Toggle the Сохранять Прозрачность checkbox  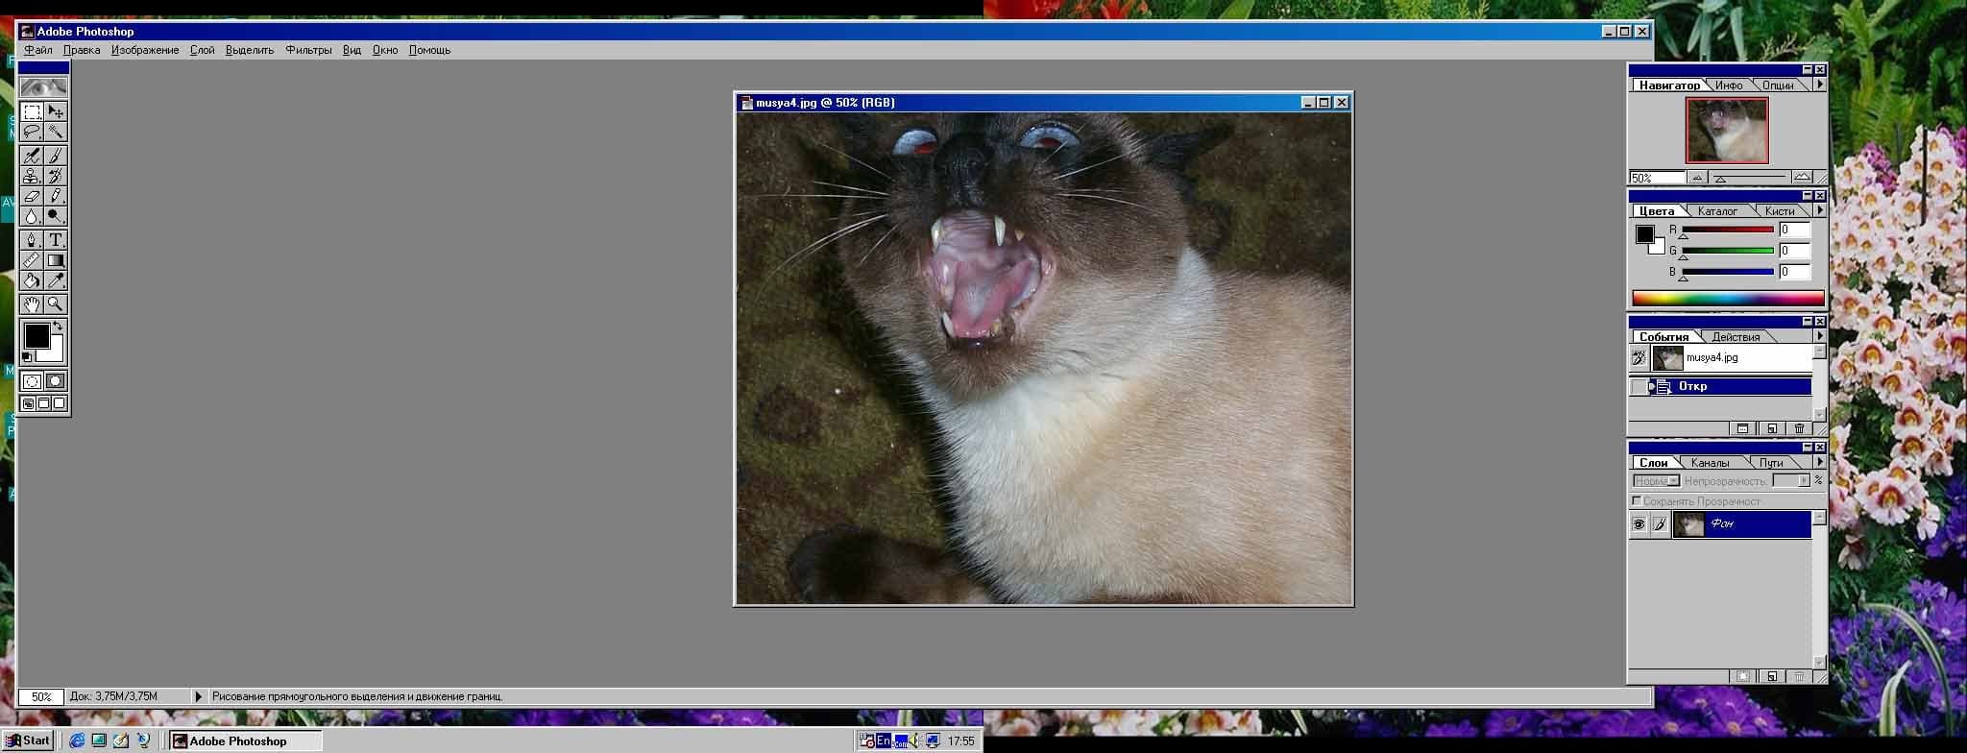pyautogui.click(x=1637, y=501)
